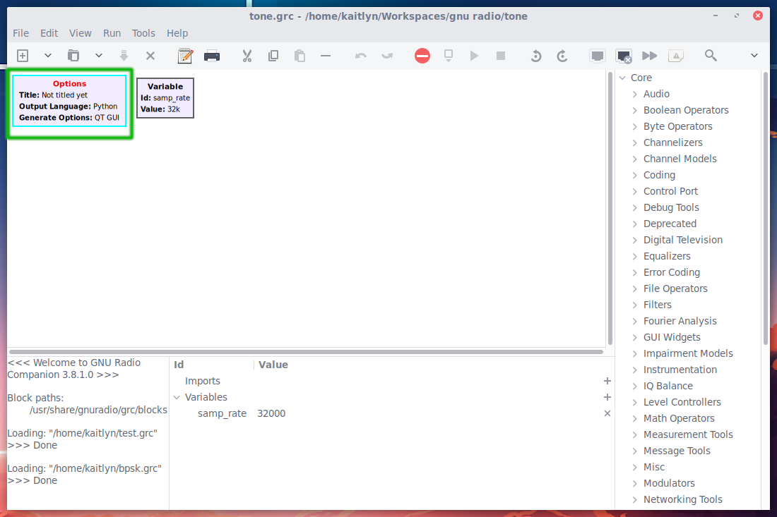This screenshot has width=777, height=517.
Task: Open the new-file type dropdown arrow
Action: tap(47, 55)
